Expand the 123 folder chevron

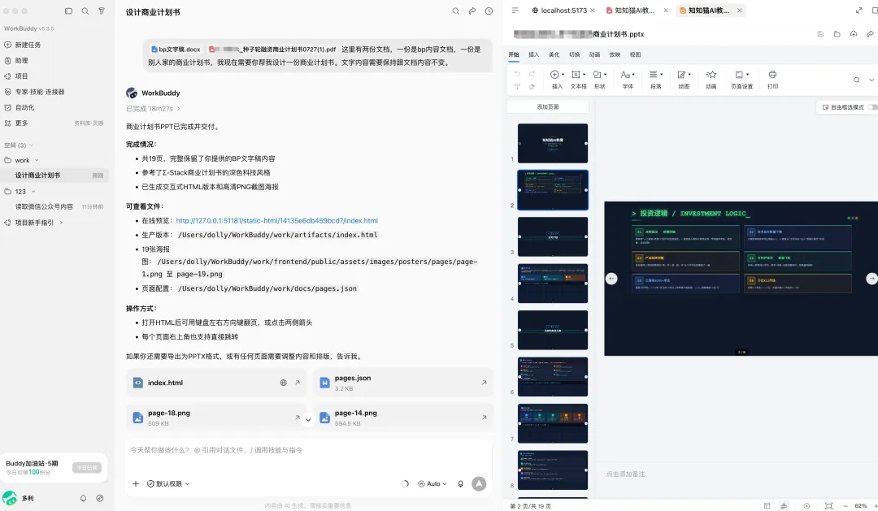pos(33,192)
